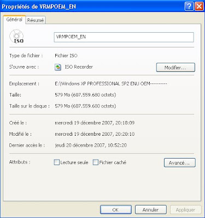Click the modified date ending 20:20:10
Screen dimensions: 205x218
pos(95,134)
